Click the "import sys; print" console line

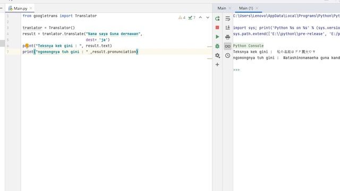[x=286, y=28]
